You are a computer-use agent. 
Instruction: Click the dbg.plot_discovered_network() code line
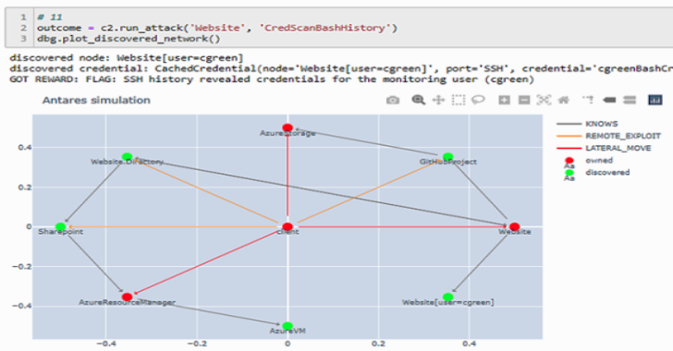click(x=128, y=39)
